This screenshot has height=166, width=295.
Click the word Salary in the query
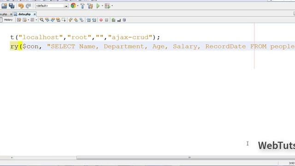[x=185, y=47]
